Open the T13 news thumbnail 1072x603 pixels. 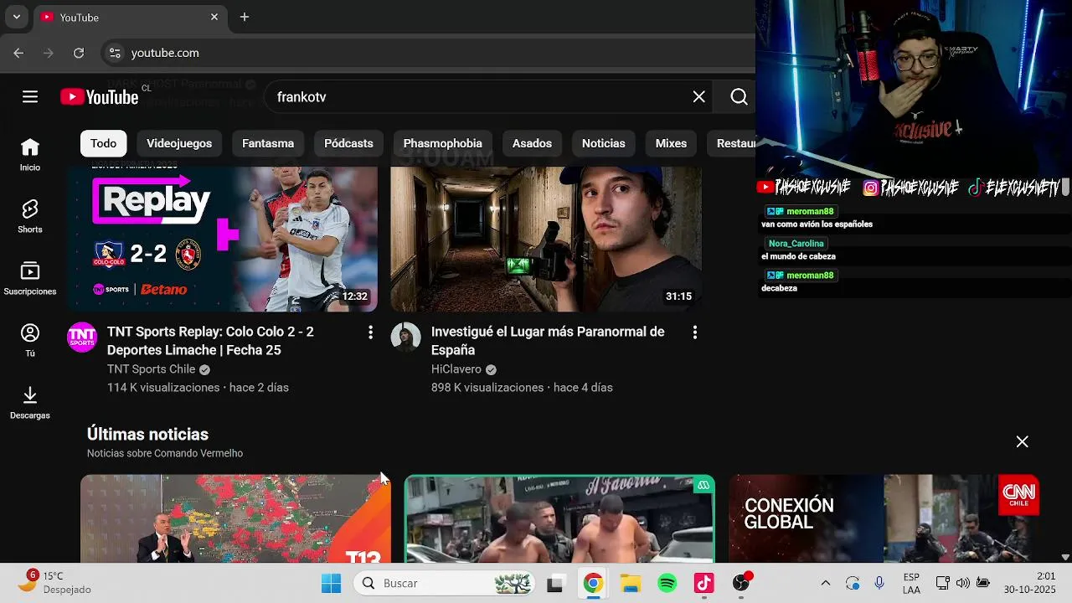click(x=235, y=518)
